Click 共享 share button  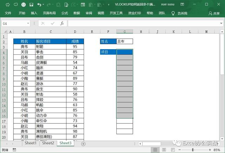coord(214,13)
